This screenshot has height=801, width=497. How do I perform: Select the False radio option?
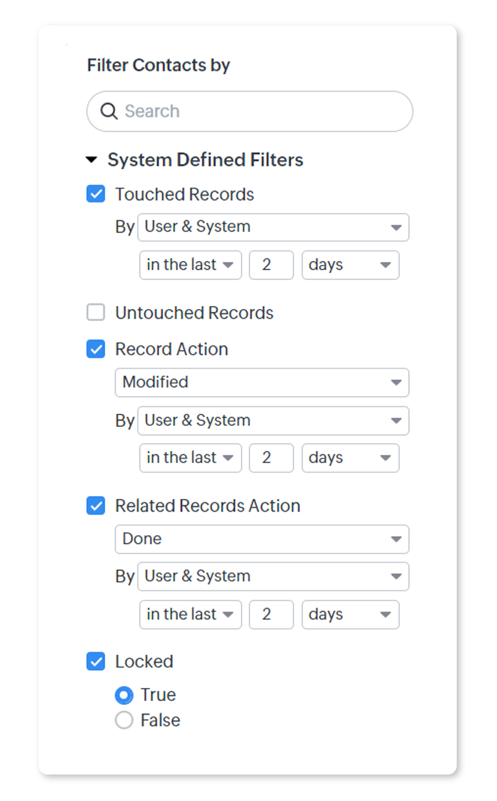pyautogui.click(x=124, y=720)
